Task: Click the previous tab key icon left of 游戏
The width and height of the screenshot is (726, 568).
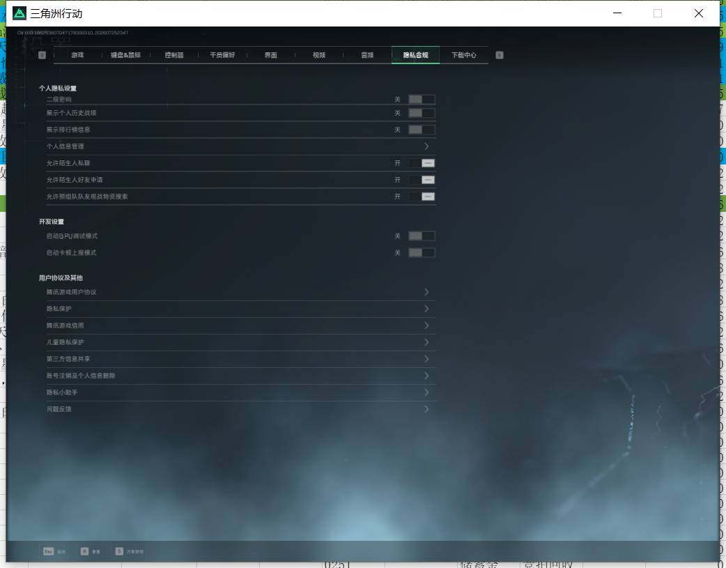Action: point(42,55)
